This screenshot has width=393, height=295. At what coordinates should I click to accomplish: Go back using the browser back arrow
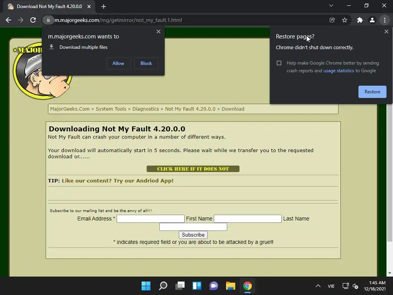[x=8, y=20]
